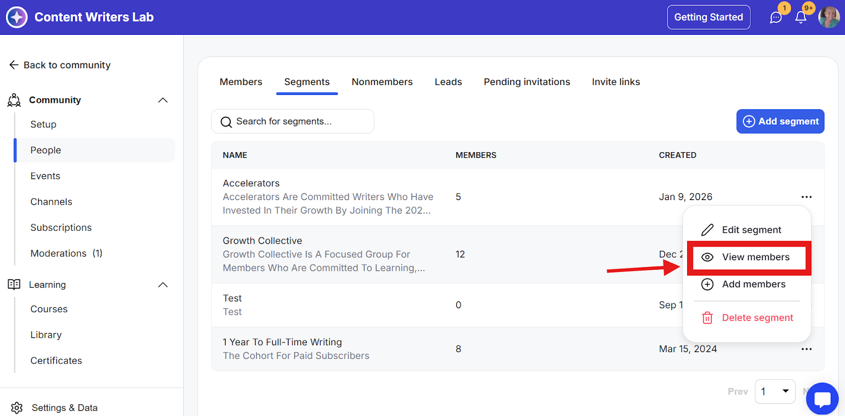
Task: Choose Delete segment in the menu
Action: [x=757, y=318]
